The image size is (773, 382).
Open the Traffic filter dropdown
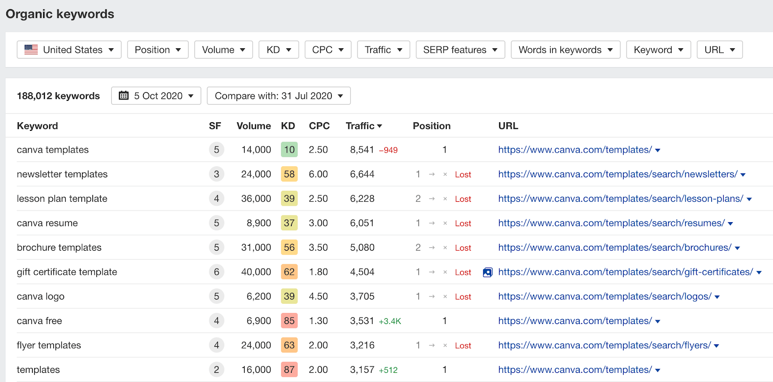(x=384, y=50)
